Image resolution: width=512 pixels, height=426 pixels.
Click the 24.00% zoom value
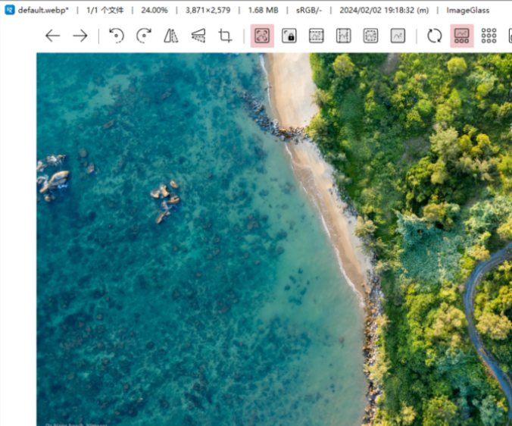(155, 10)
